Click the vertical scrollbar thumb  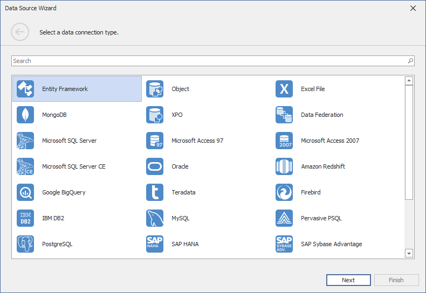tap(409, 142)
